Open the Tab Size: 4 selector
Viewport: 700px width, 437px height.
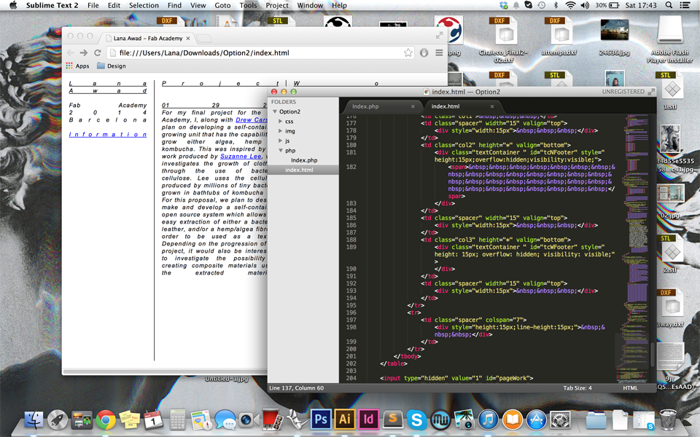577,388
